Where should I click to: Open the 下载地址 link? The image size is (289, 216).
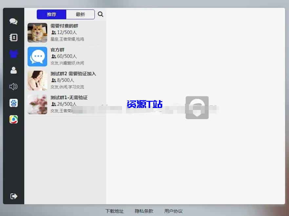[x=114, y=211]
